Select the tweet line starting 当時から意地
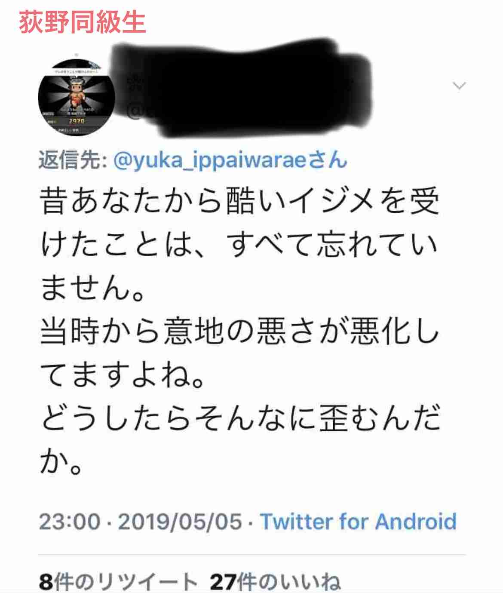 [239, 332]
